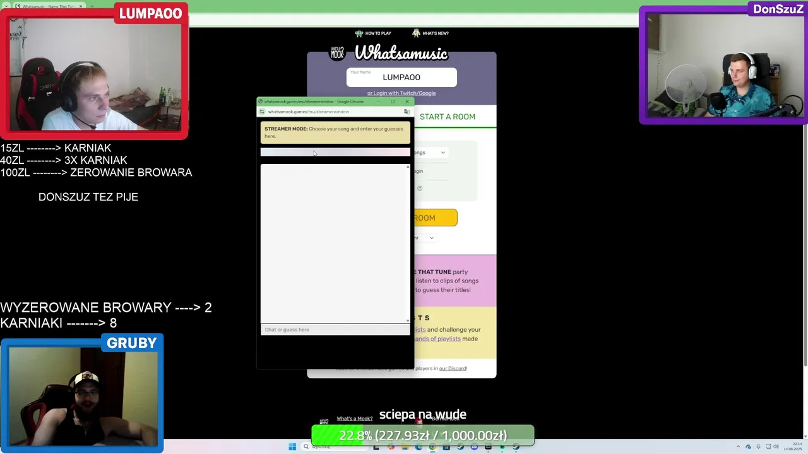Click the Your Name field showing LUMPAOO
The width and height of the screenshot is (808, 454).
click(x=401, y=78)
